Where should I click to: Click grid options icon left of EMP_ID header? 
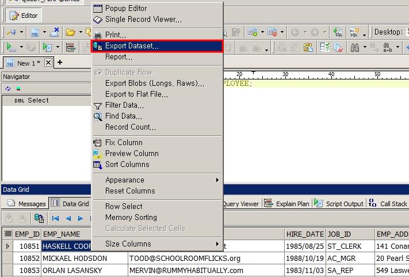7,234
